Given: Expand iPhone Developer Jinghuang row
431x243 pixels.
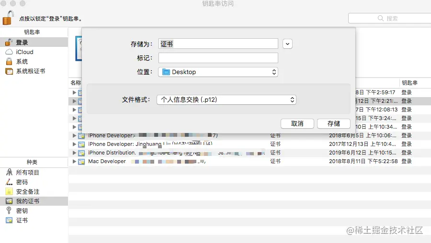Looking at the screenshot, I should pos(74,144).
